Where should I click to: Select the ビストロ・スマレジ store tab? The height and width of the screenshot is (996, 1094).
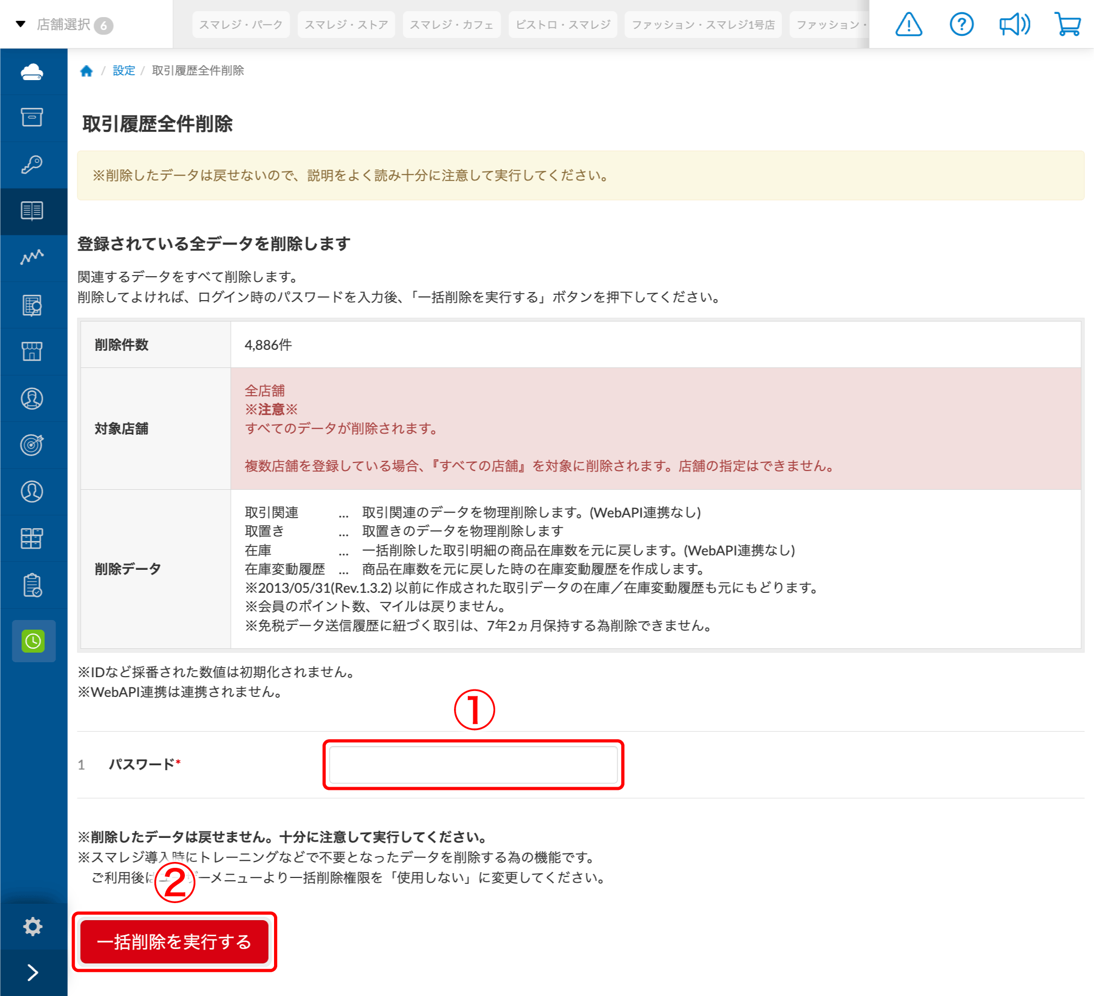click(562, 25)
